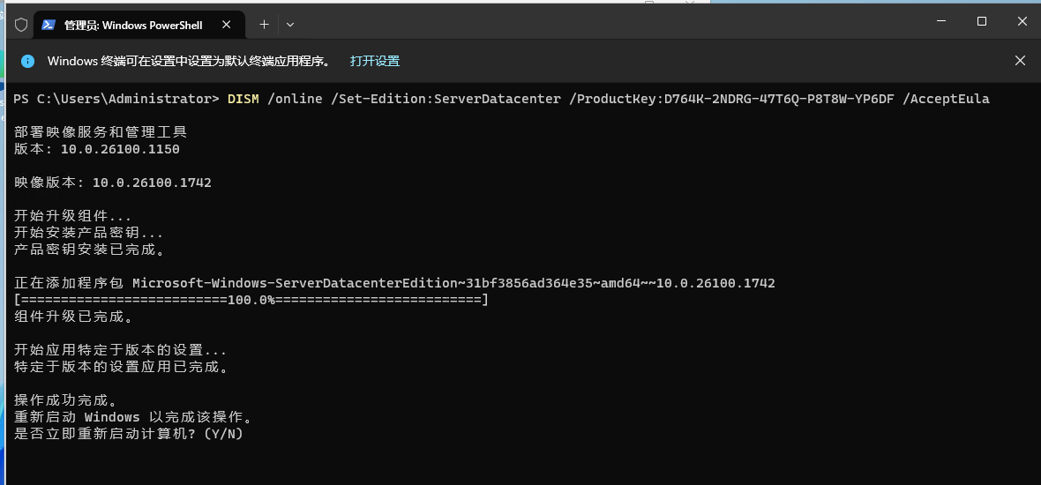
Task: Click the shield icon beside the tab
Action: coord(21,25)
